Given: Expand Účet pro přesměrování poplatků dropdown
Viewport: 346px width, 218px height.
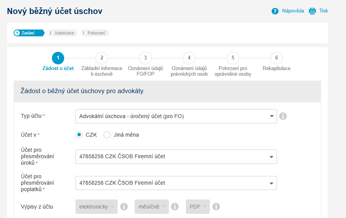Looking at the screenshot, I should tap(176, 183).
